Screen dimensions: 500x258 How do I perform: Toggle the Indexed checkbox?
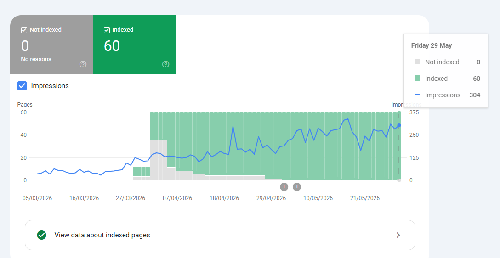point(107,30)
